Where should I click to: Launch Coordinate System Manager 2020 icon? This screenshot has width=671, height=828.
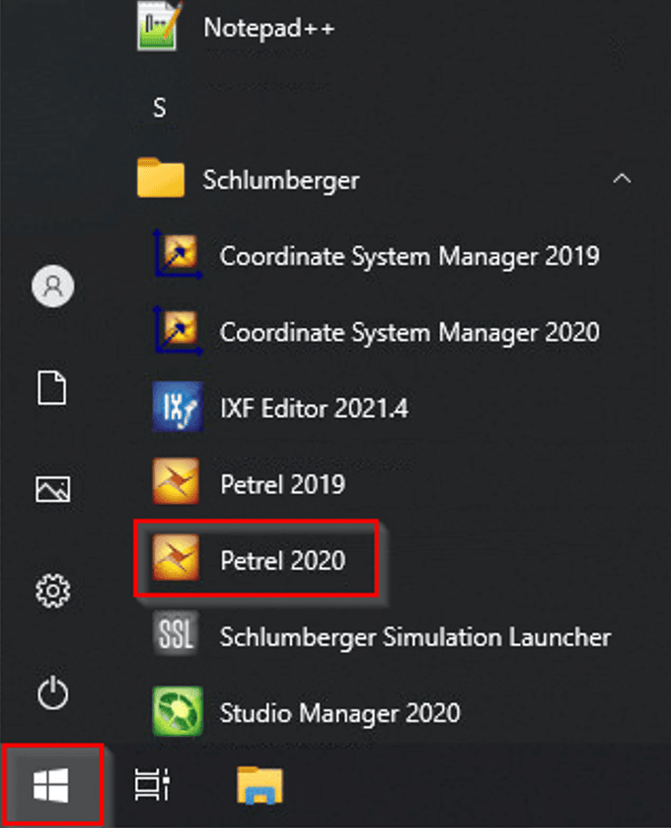coord(178,331)
